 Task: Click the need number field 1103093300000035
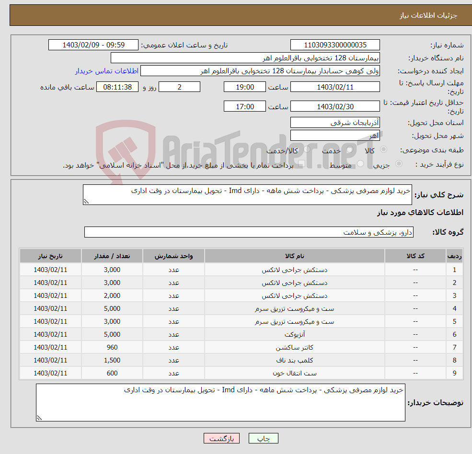(335, 45)
